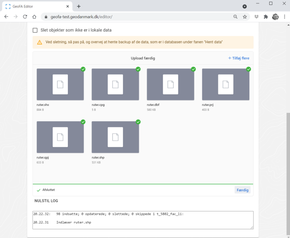Click 'NULSTIL LOG' to reset log
The image size is (290, 238).
[x=46, y=201]
